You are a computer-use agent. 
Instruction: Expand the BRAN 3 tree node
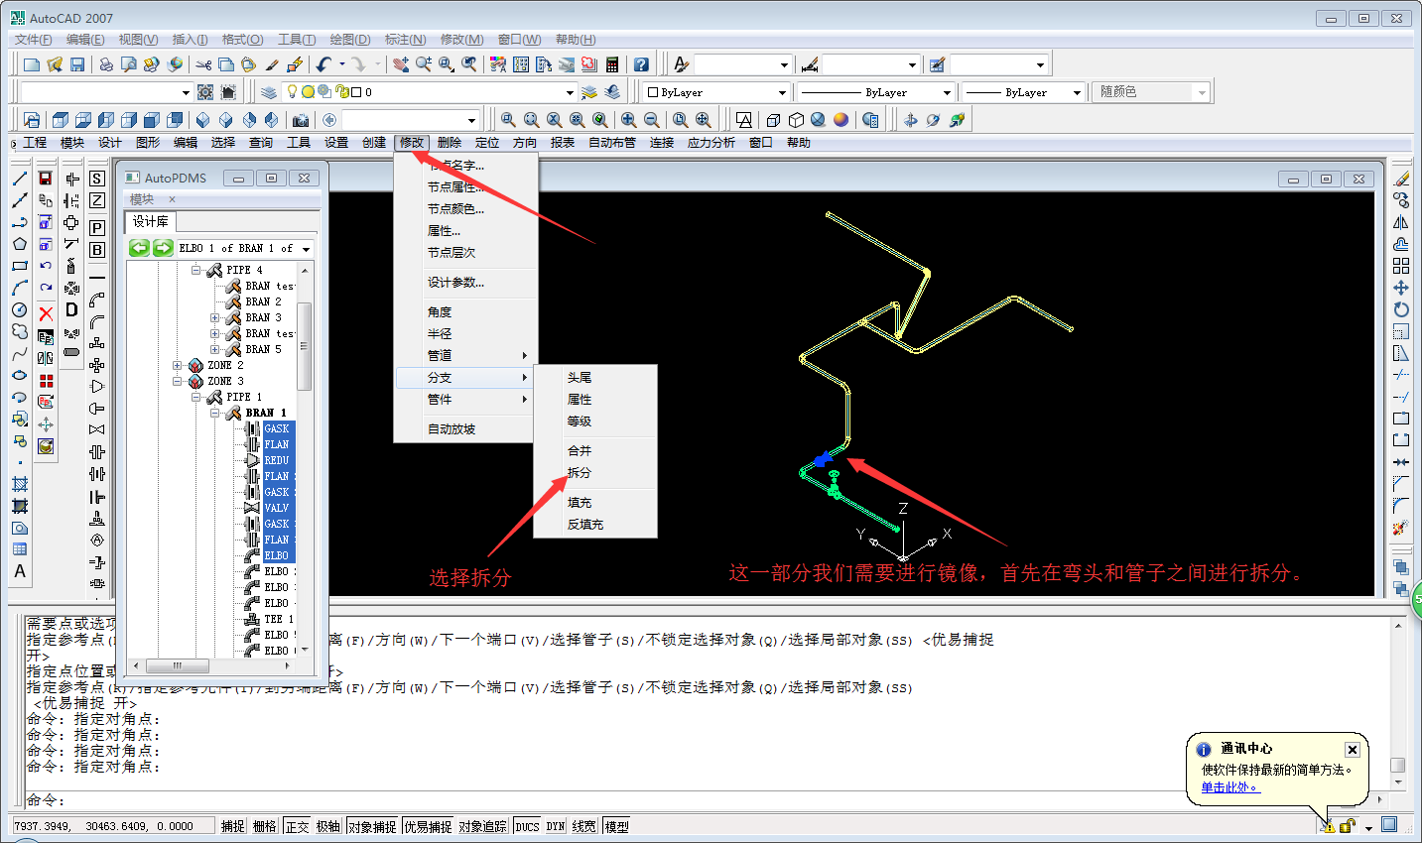(x=215, y=317)
